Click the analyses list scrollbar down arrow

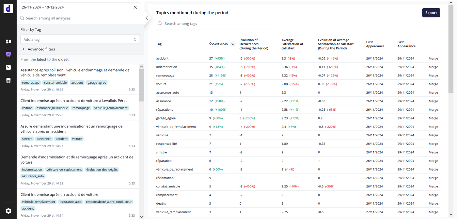[x=141, y=216]
